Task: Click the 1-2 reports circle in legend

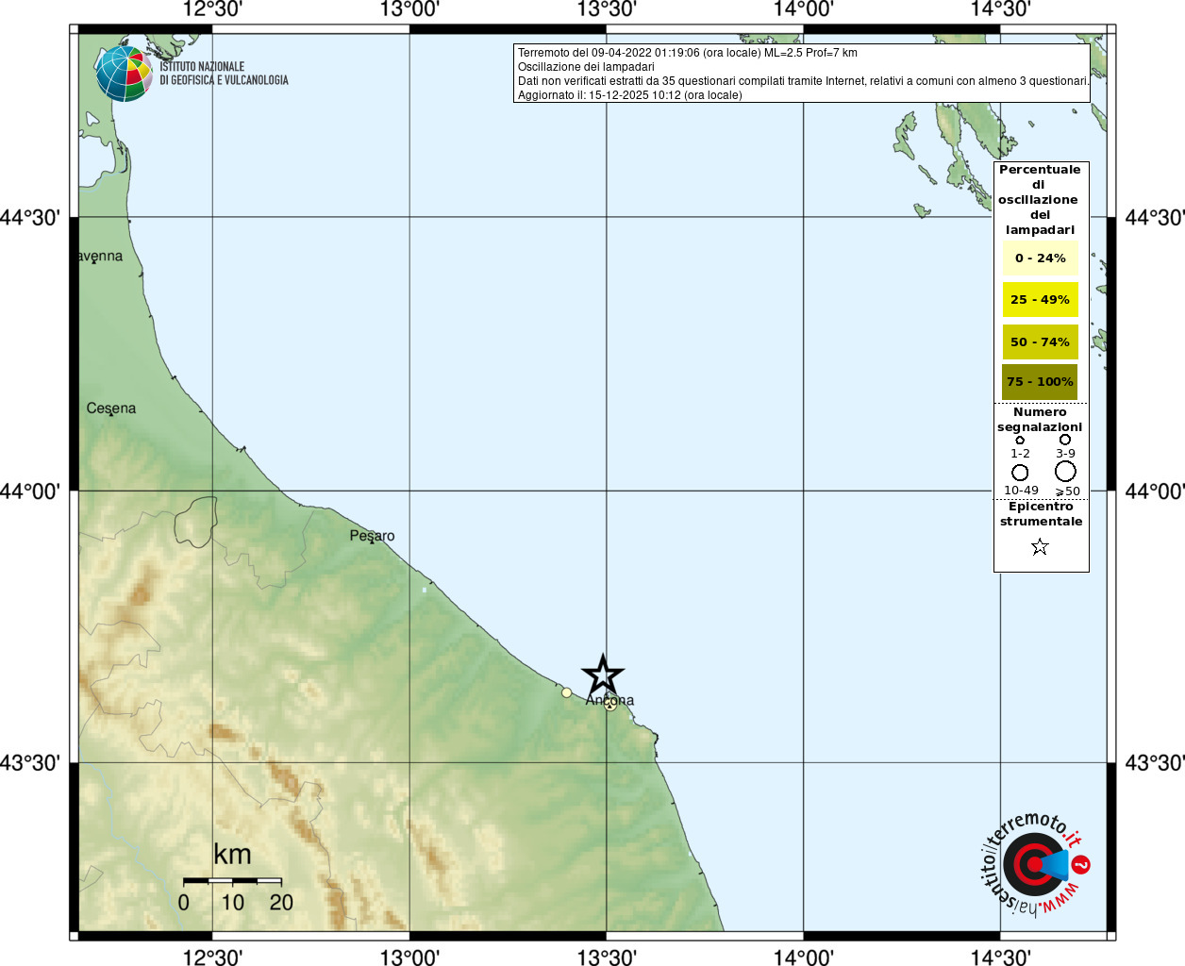Action: point(1020,441)
